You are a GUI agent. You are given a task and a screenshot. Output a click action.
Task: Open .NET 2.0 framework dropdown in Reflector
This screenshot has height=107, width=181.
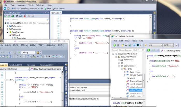click(168, 45)
